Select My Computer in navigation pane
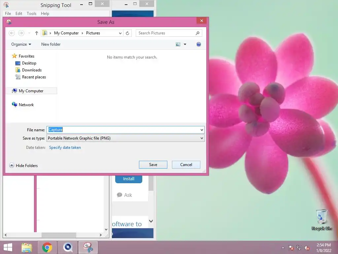338x254 pixels. [31, 91]
